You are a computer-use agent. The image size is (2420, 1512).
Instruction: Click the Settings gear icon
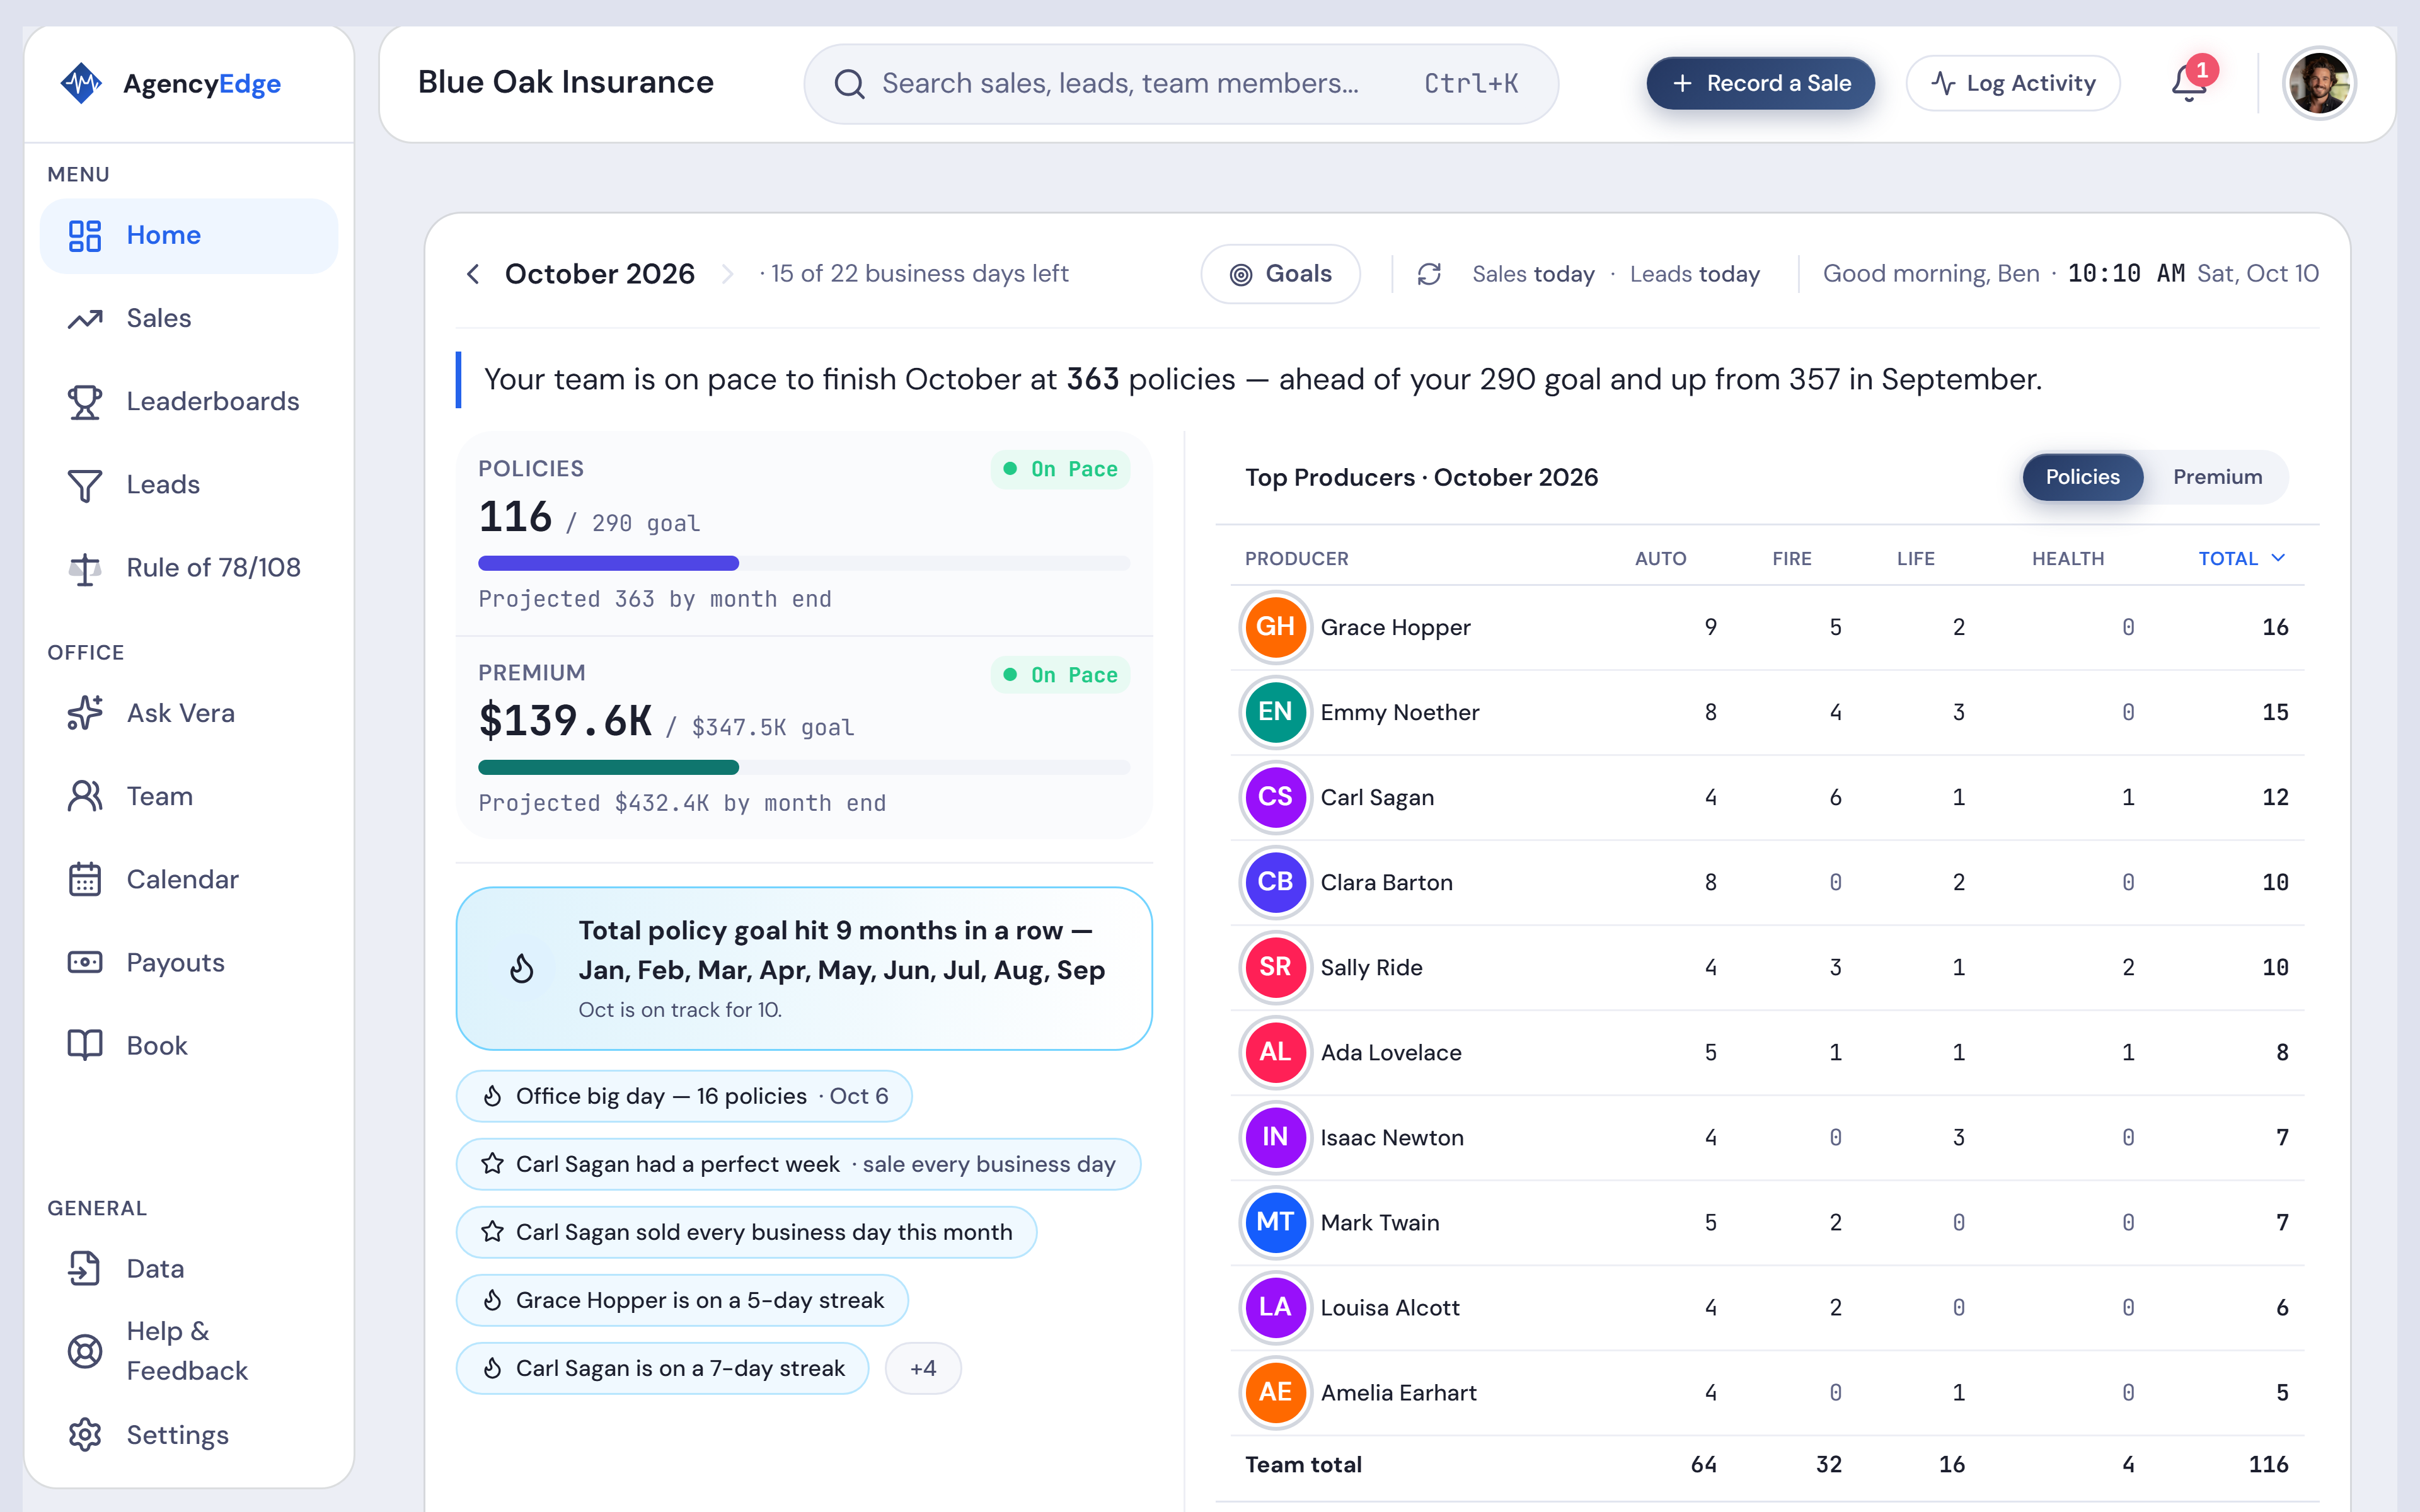point(85,1434)
